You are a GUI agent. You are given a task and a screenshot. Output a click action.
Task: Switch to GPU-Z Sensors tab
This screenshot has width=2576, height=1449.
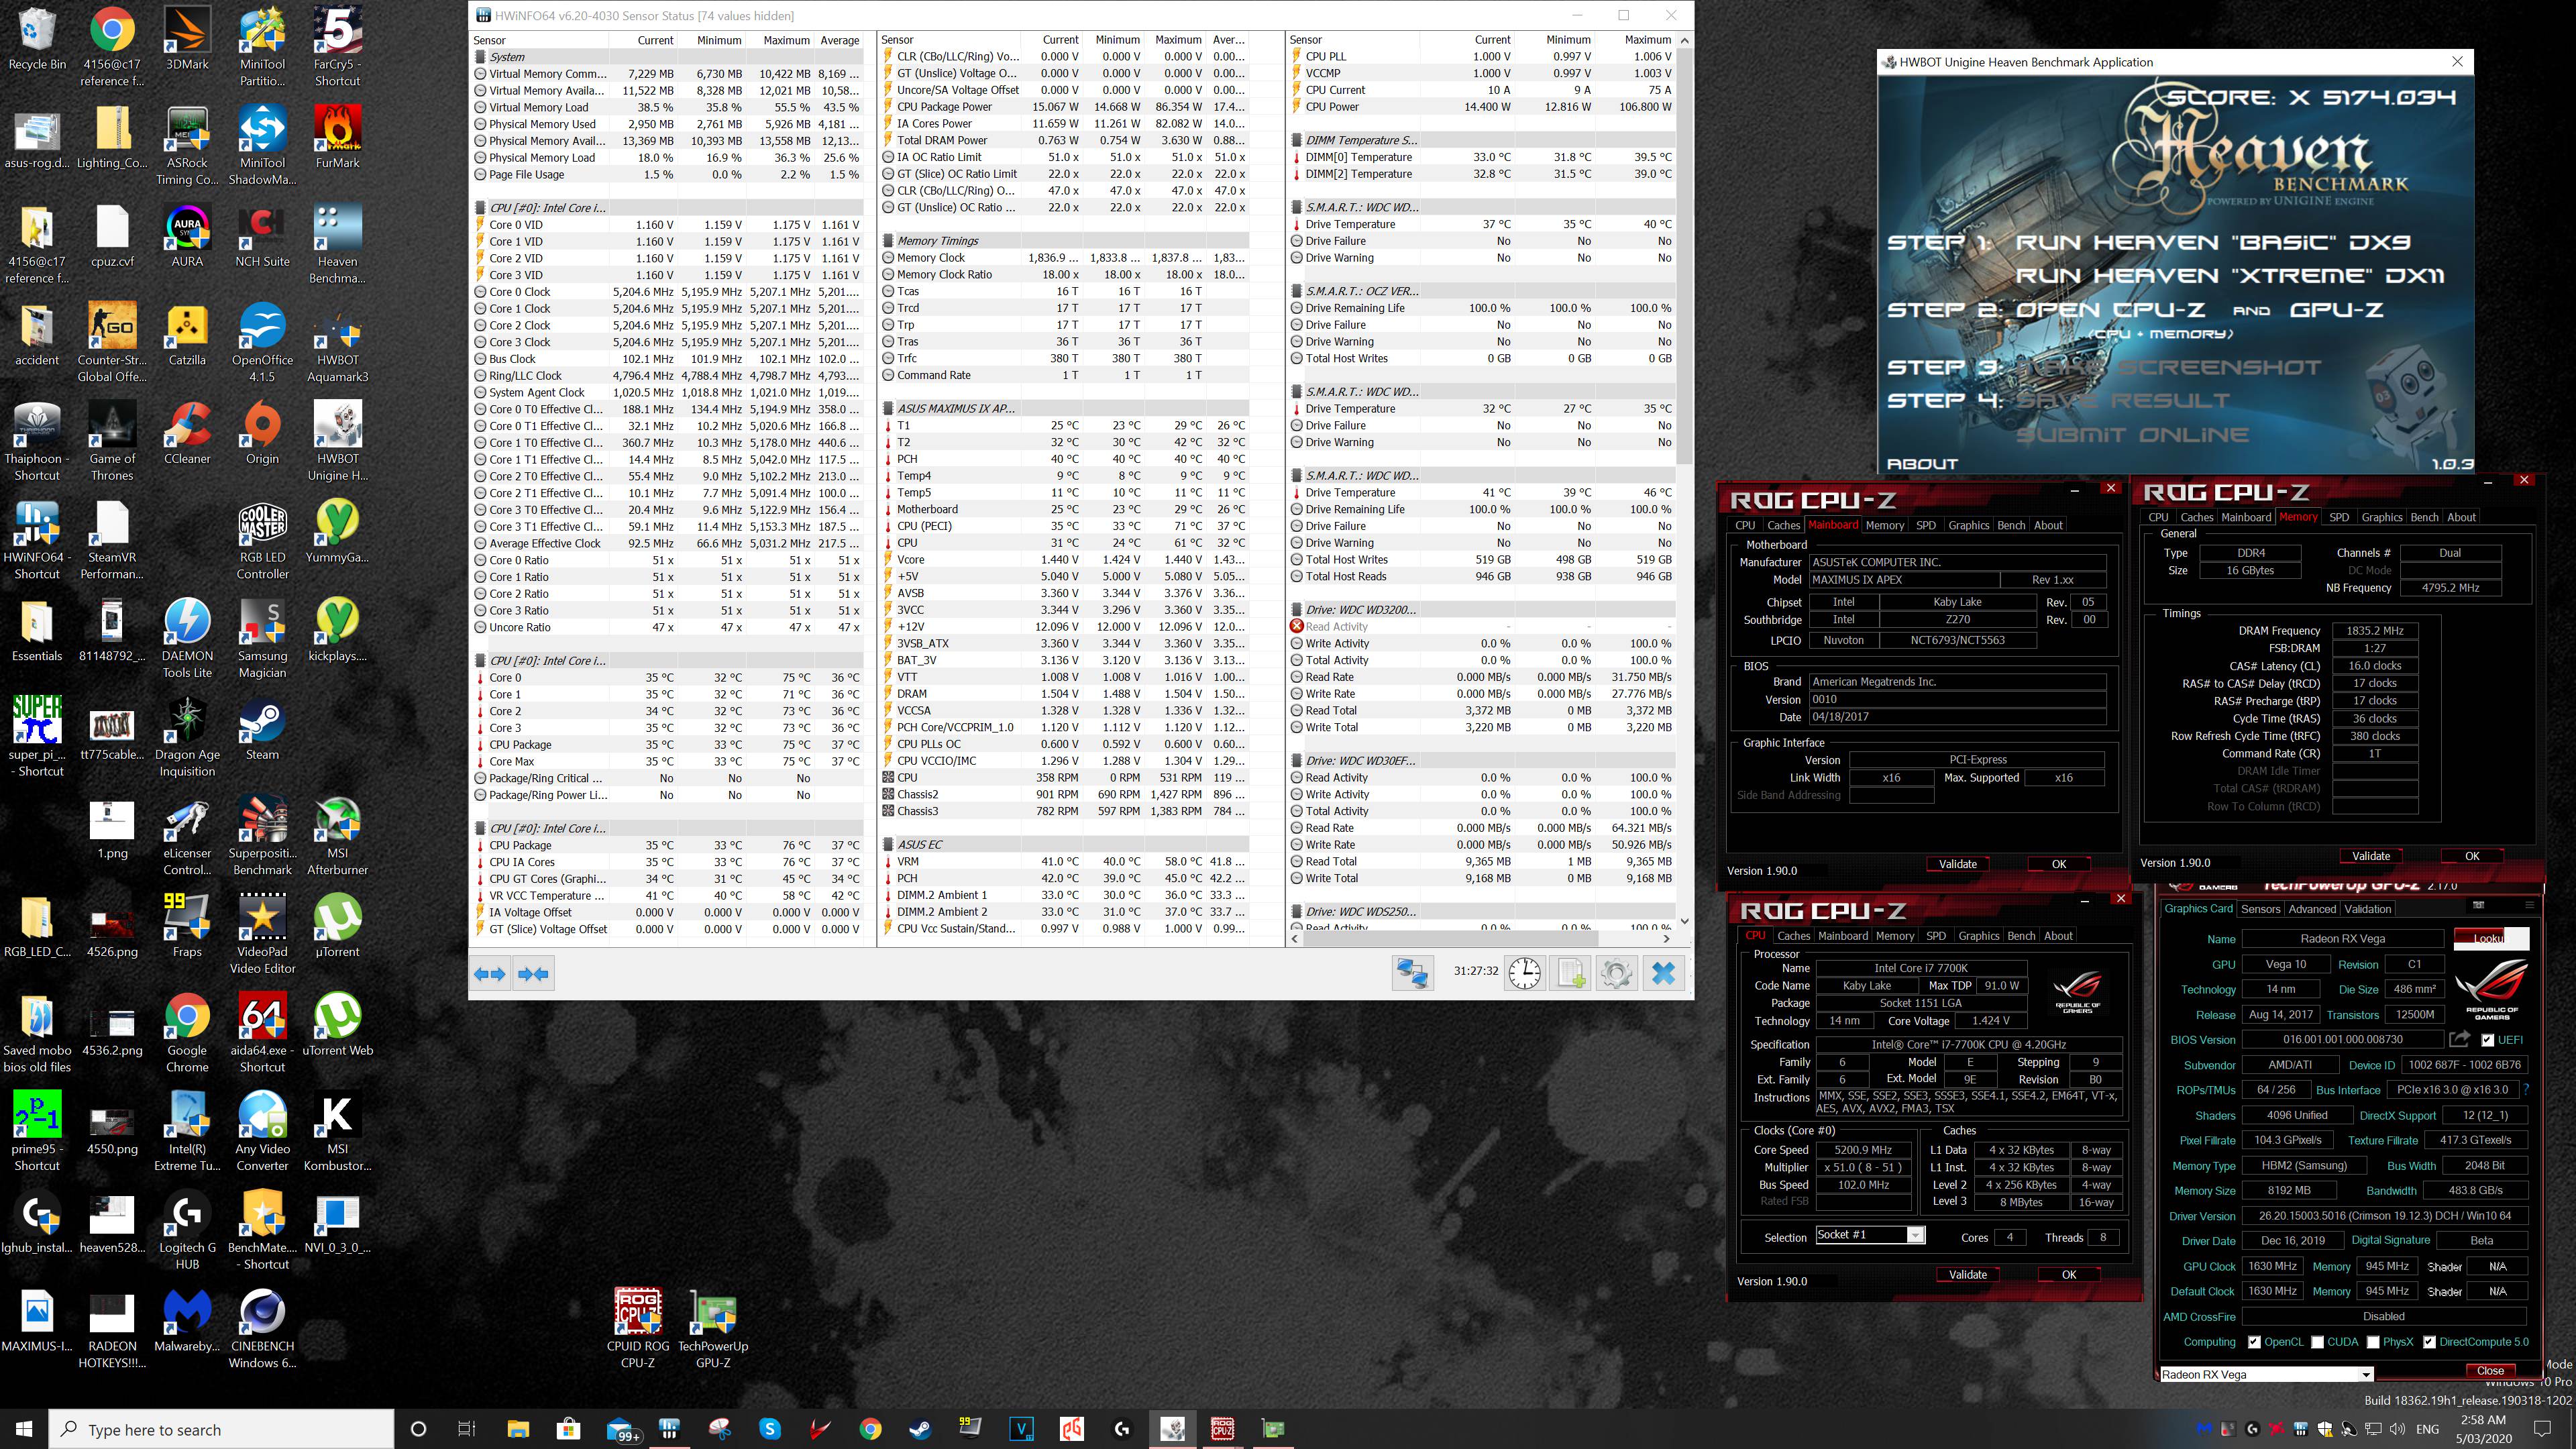click(x=2260, y=909)
